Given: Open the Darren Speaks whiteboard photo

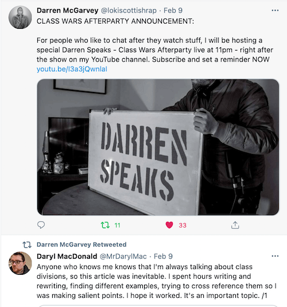Looking at the screenshot, I should point(158,147).
